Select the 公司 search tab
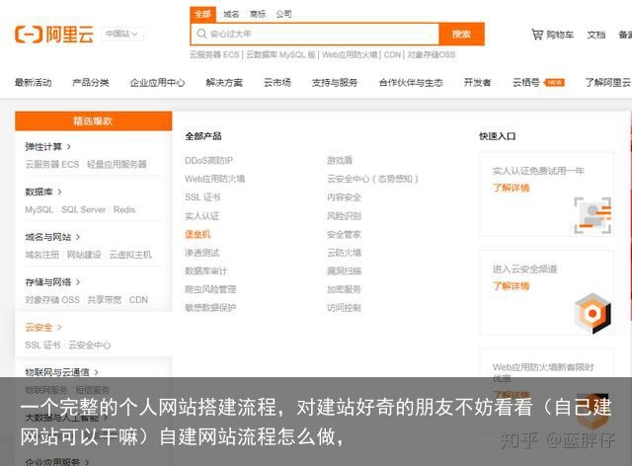Viewport: 632px width, 466px height. click(x=283, y=14)
